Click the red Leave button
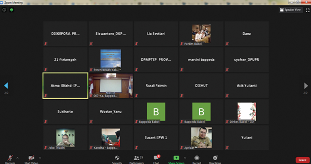The image size is (311, 164). coord(302,160)
